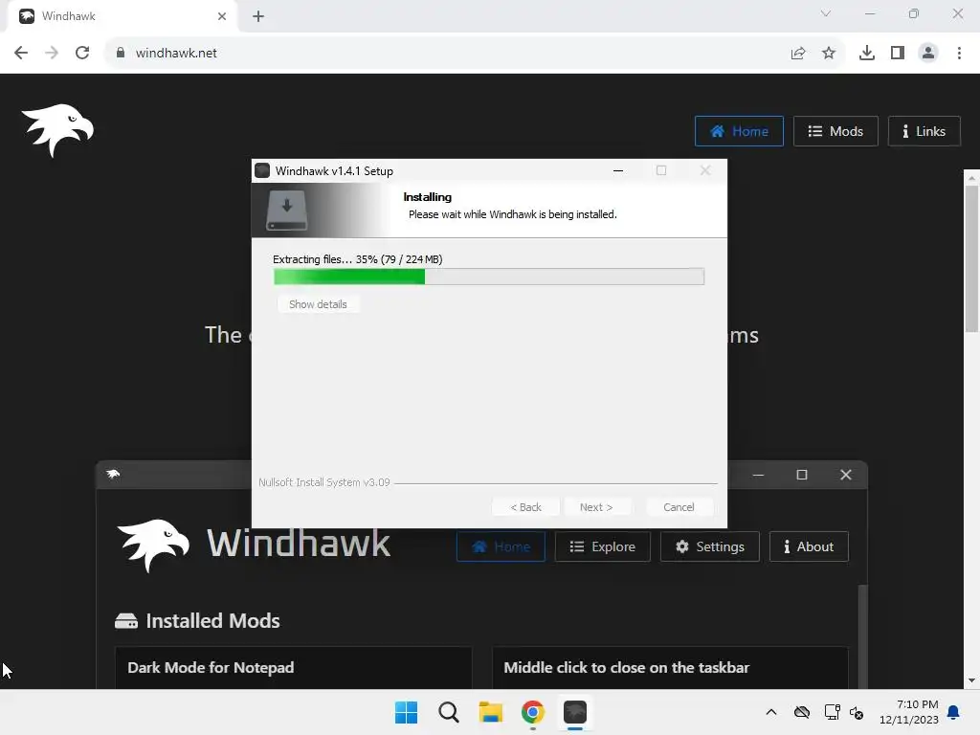Open About in Windhawk app preview
Image resolution: width=980 pixels, height=735 pixels.
click(x=809, y=546)
